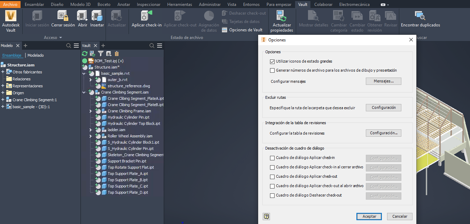Click the update-properties icon in Vault panel toolbar
This screenshot has width=470, height=224.
[93, 54]
